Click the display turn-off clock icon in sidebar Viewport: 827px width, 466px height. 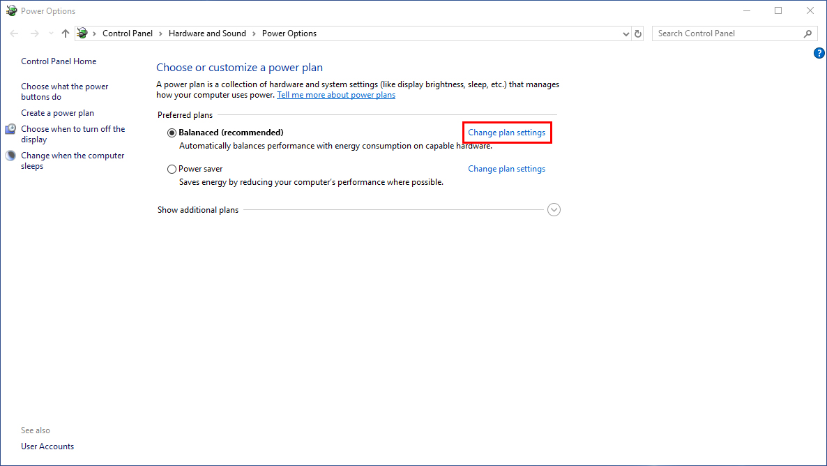coord(10,130)
